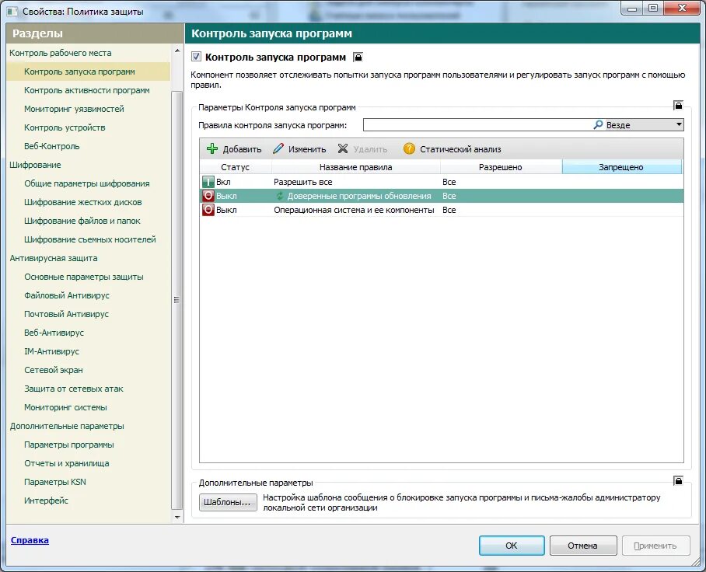706x572 pixels.
Task: Select 'Мониторинг уязвимостей' section
Action: [74, 109]
